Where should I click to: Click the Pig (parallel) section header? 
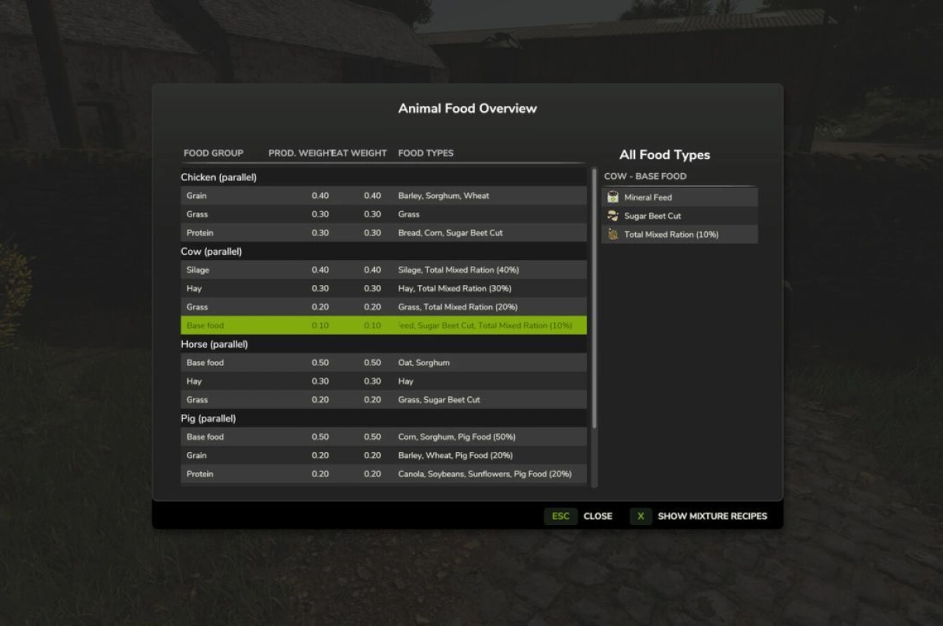pyautogui.click(x=208, y=418)
